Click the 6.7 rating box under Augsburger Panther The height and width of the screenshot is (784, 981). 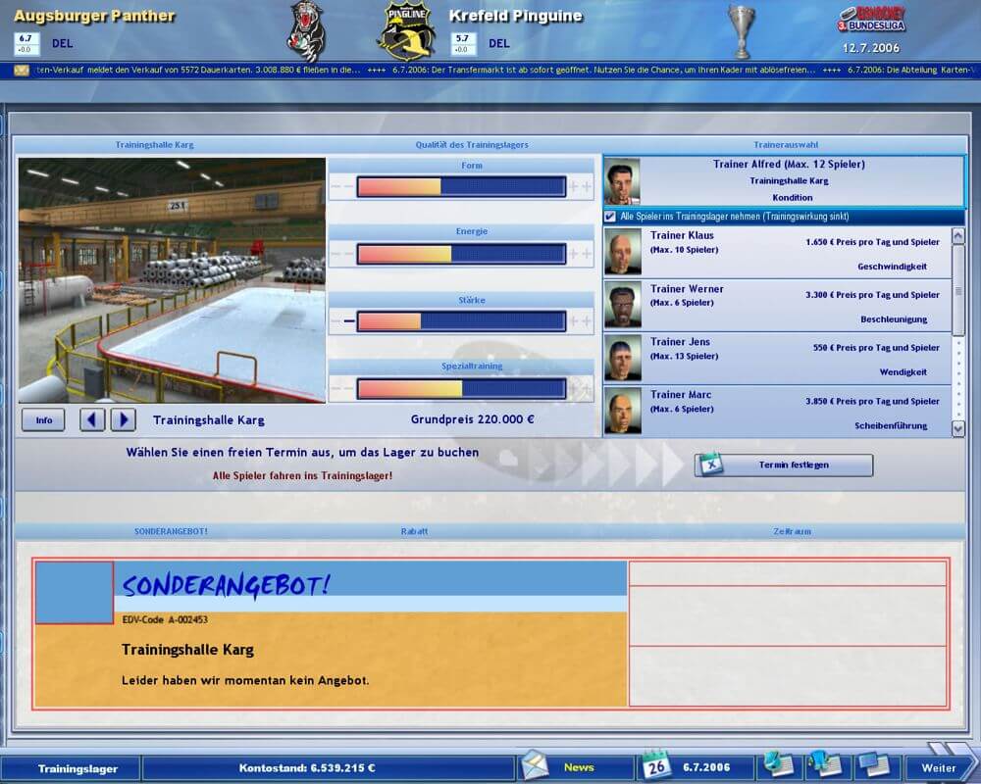tap(26, 43)
